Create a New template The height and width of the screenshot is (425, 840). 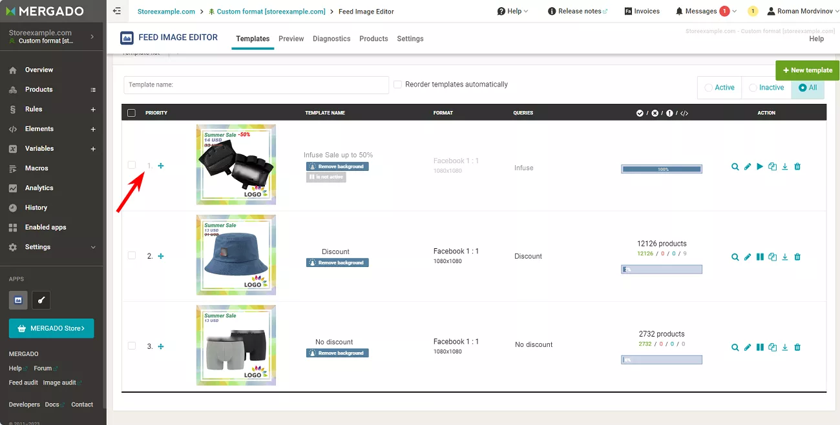tap(807, 70)
